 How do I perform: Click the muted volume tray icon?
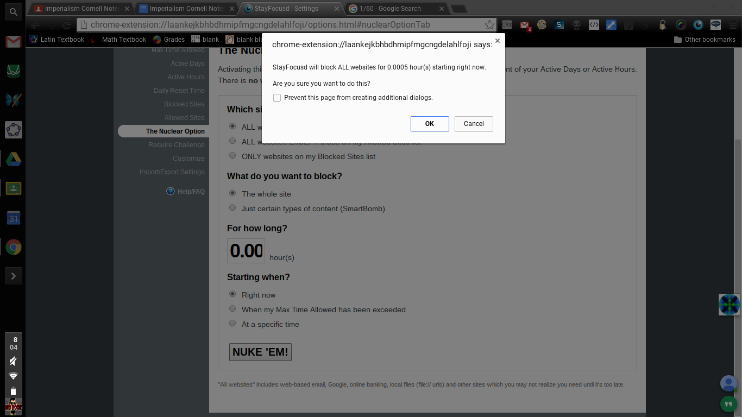[x=13, y=361]
